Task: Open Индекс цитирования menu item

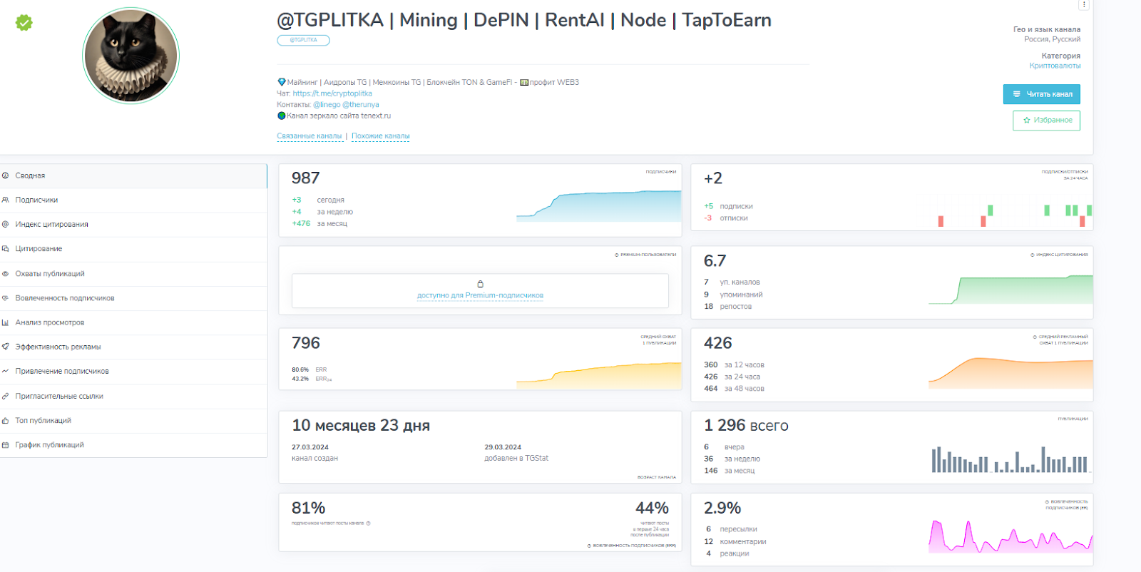Action: 51,225
